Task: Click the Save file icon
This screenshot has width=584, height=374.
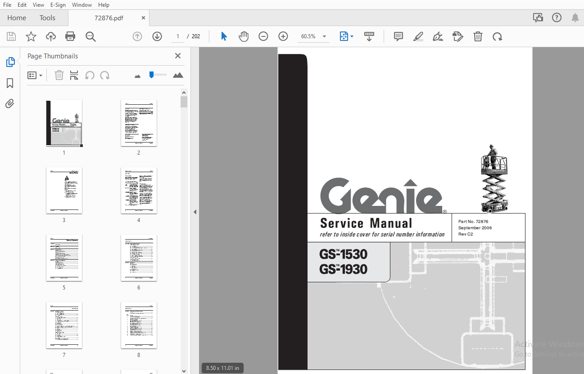Action: click(x=11, y=36)
